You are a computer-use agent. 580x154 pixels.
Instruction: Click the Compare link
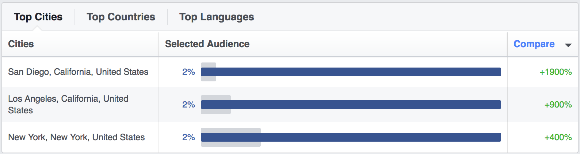pos(534,44)
